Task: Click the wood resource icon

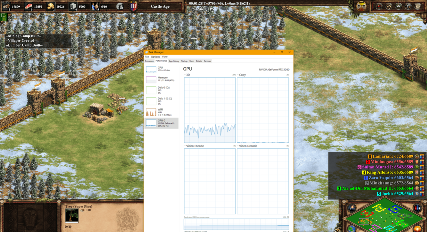Action: point(7,6)
